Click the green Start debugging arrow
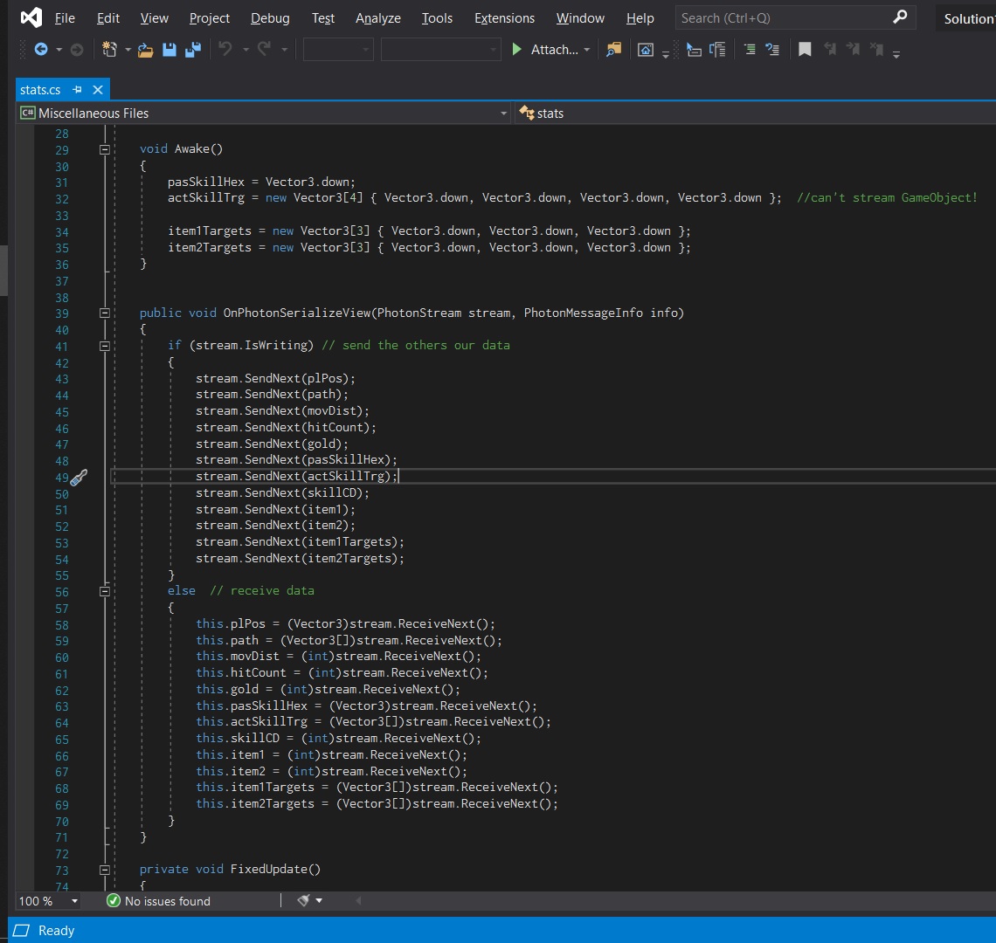 (517, 50)
